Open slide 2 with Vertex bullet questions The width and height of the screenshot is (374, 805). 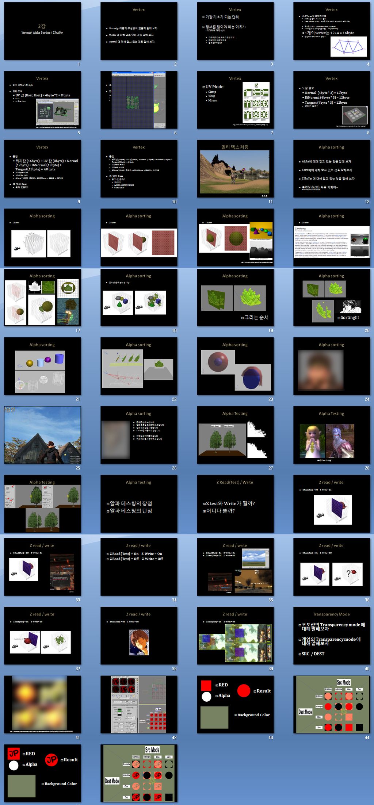(139, 31)
